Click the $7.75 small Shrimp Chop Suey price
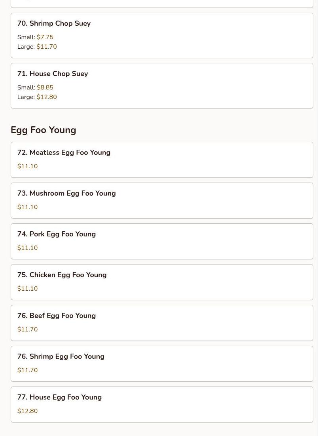Image resolution: width=326 pixels, height=436 pixels. pyautogui.click(x=45, y=37)
